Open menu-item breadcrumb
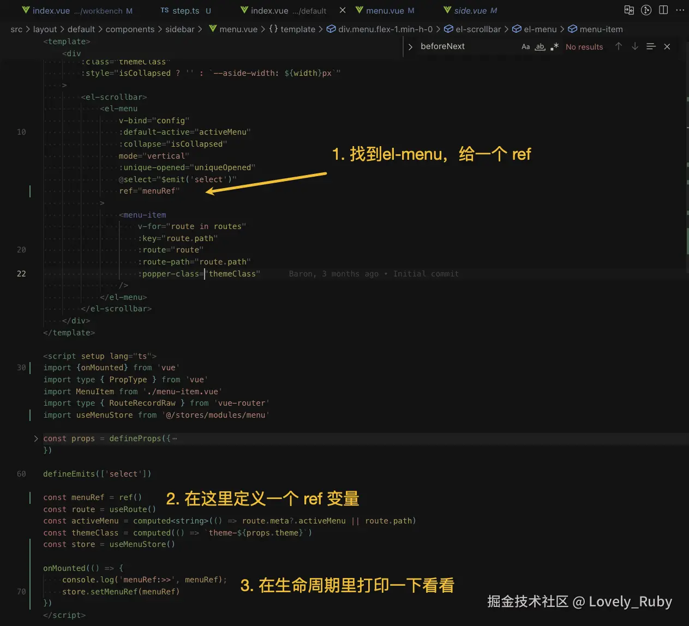Viewport: 689px width, 626px height. click(x=601, y=29)
